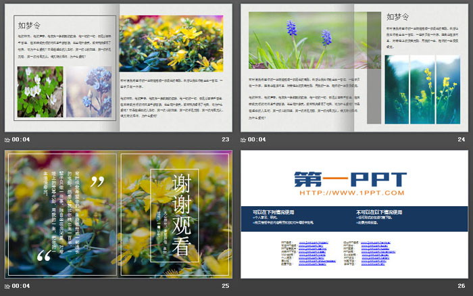Click the 00:04 timing under slide 23
This screenshot has height=296, width=473.
(x=21, y=139)
